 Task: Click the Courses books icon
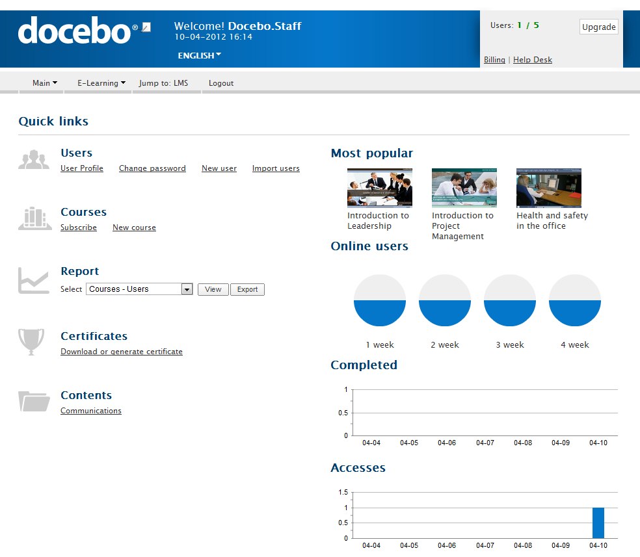click(x=34, y=219)
